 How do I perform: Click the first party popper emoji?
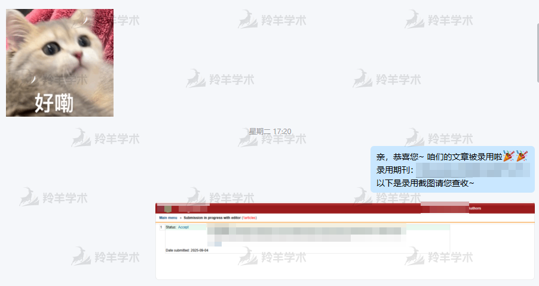(508, 157)
